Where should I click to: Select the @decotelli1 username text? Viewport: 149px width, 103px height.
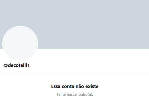(17, 65)
